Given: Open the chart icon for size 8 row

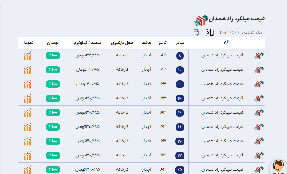Looking at the screenshot, I should [27, 56].
